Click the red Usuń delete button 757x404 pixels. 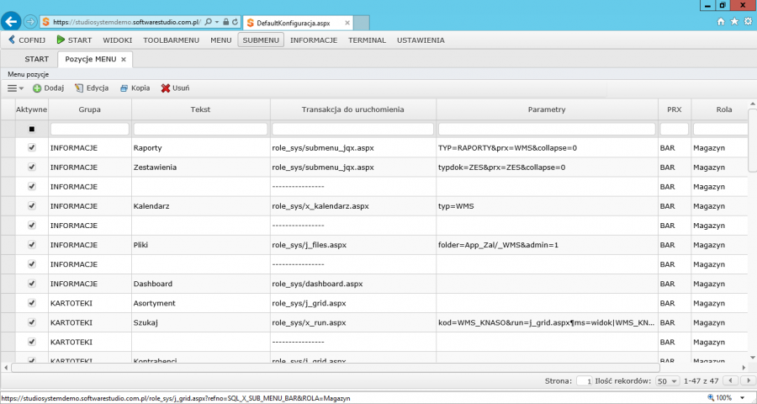coord(175,88)
